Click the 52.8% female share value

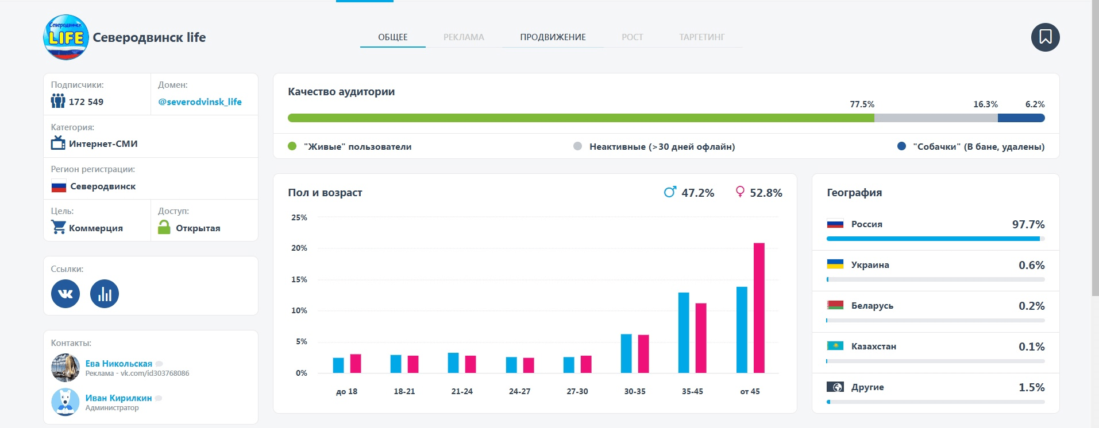pyautogui.click(x=766, y=193)
